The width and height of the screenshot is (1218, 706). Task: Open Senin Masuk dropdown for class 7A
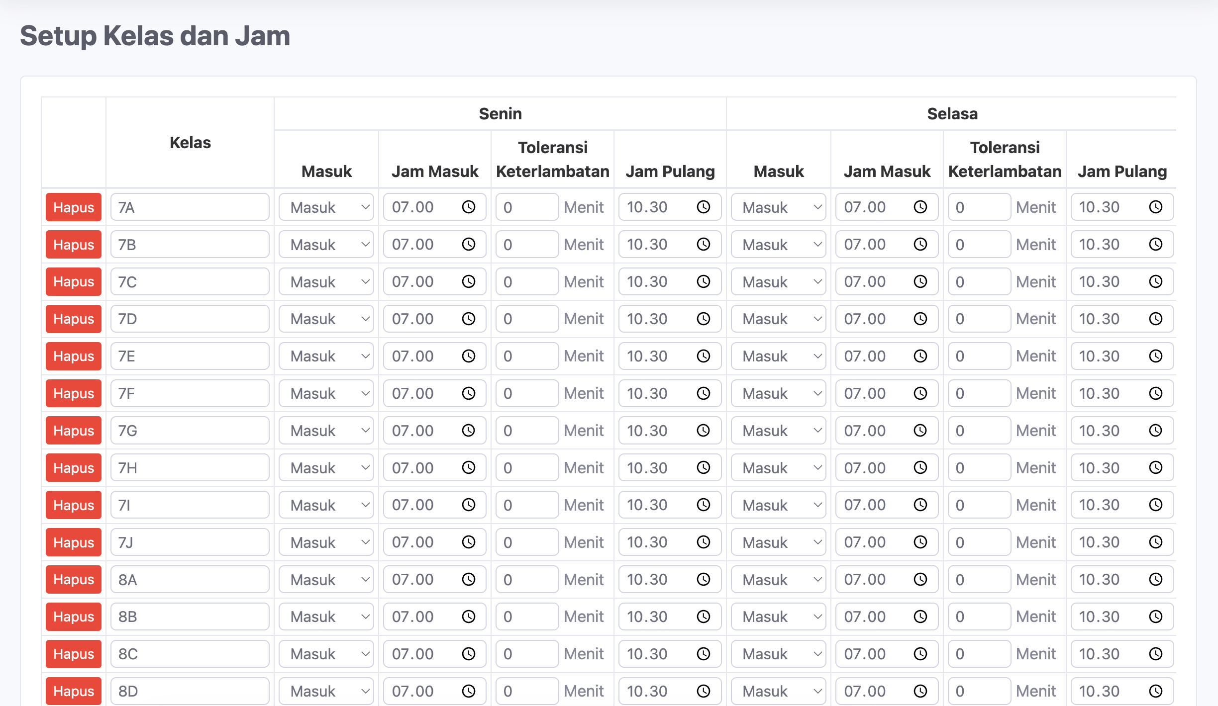326,207
